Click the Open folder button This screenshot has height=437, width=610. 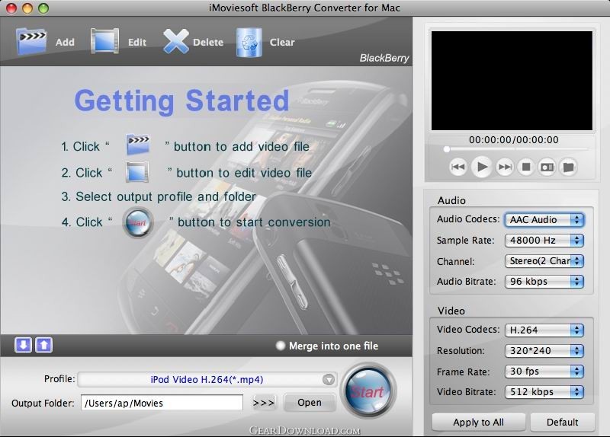pyautogui.click(x=310, y=403)
